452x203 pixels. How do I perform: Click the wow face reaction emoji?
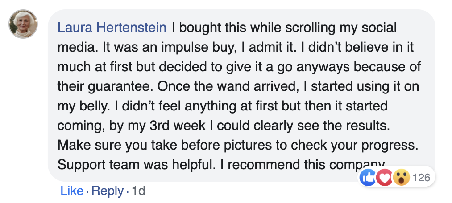(x=400, y=178)
